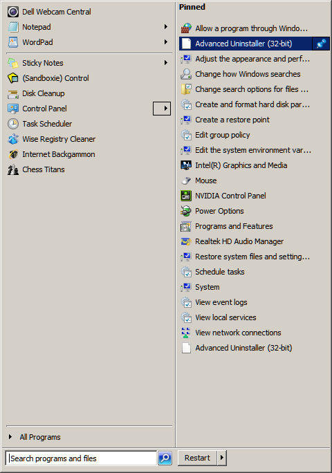Click the magnifier search button
The image size is (332, 473).
tap(165, 458)
